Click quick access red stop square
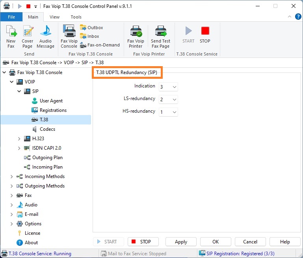Screen dimensions: 303x258 28,6
